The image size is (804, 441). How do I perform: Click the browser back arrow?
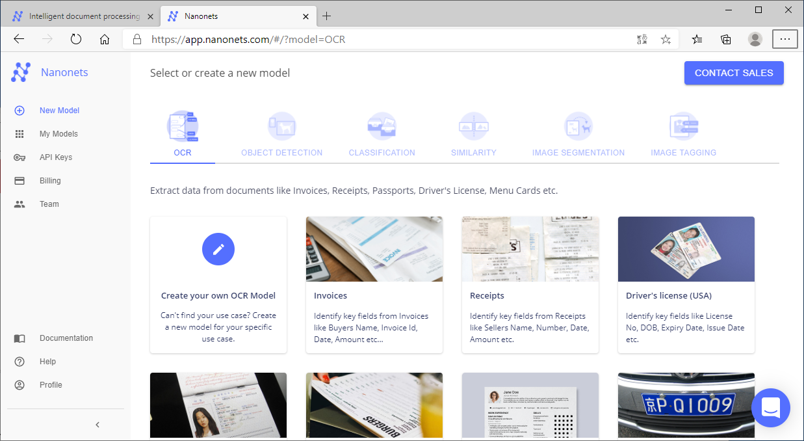[19, 39]
